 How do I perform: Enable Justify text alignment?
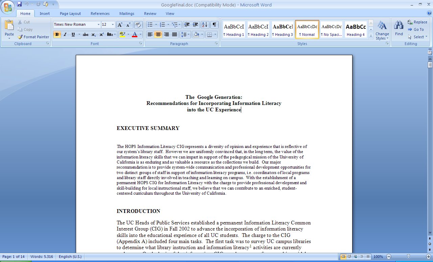(175, 35)
